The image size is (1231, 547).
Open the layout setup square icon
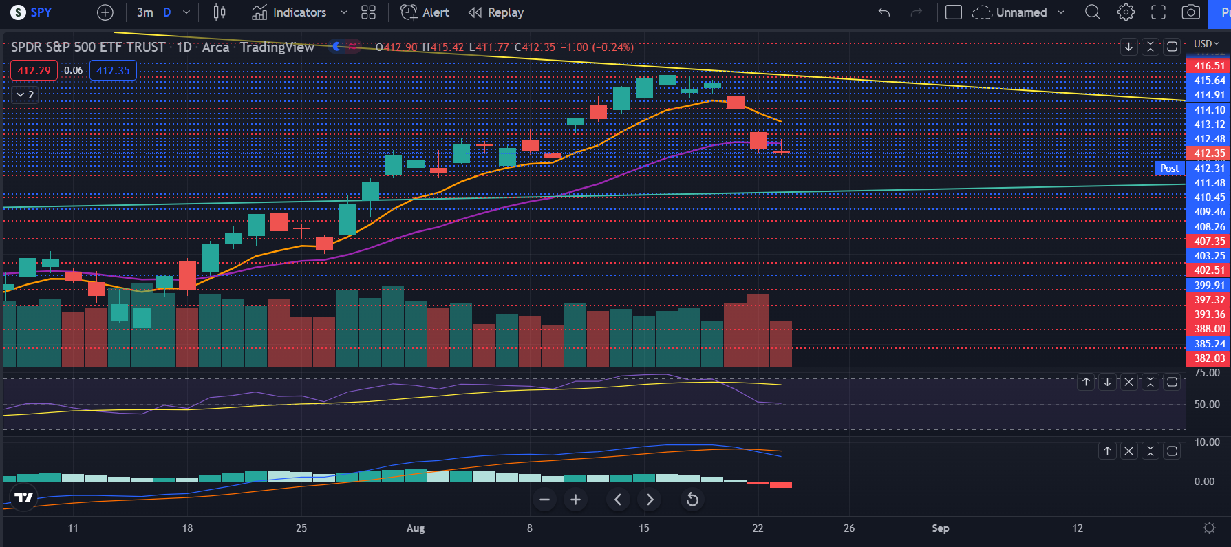[954, 12]
